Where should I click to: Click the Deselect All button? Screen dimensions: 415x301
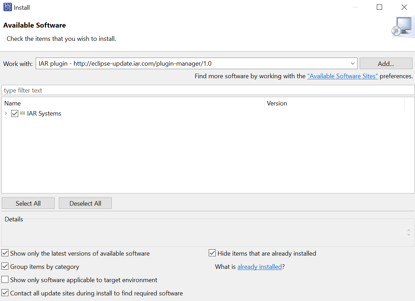[x=85, y=203]
